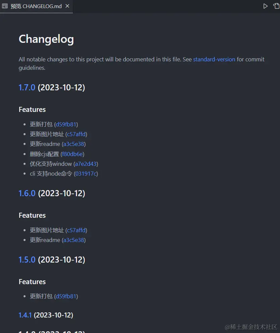Open the 1.5.0 version link
The height and width of the screenshot is (333, 280).
pos(27,260)
